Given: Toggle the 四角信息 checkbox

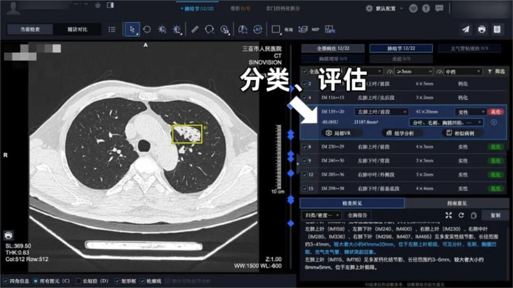Looking at the screenshot, I should pyautogui.click(x=6, y=280).
